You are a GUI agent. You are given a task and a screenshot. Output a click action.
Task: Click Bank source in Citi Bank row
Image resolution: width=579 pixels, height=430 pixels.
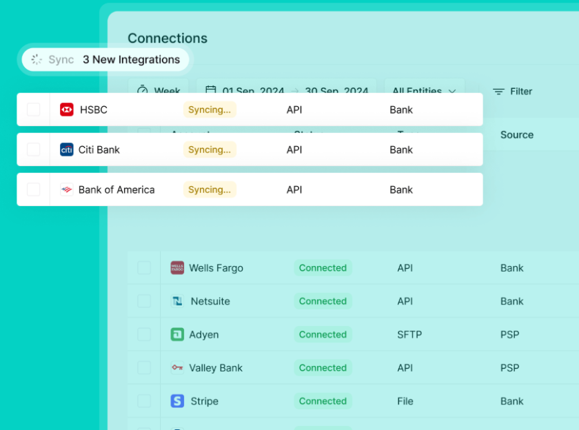click(x=401, y=150)
